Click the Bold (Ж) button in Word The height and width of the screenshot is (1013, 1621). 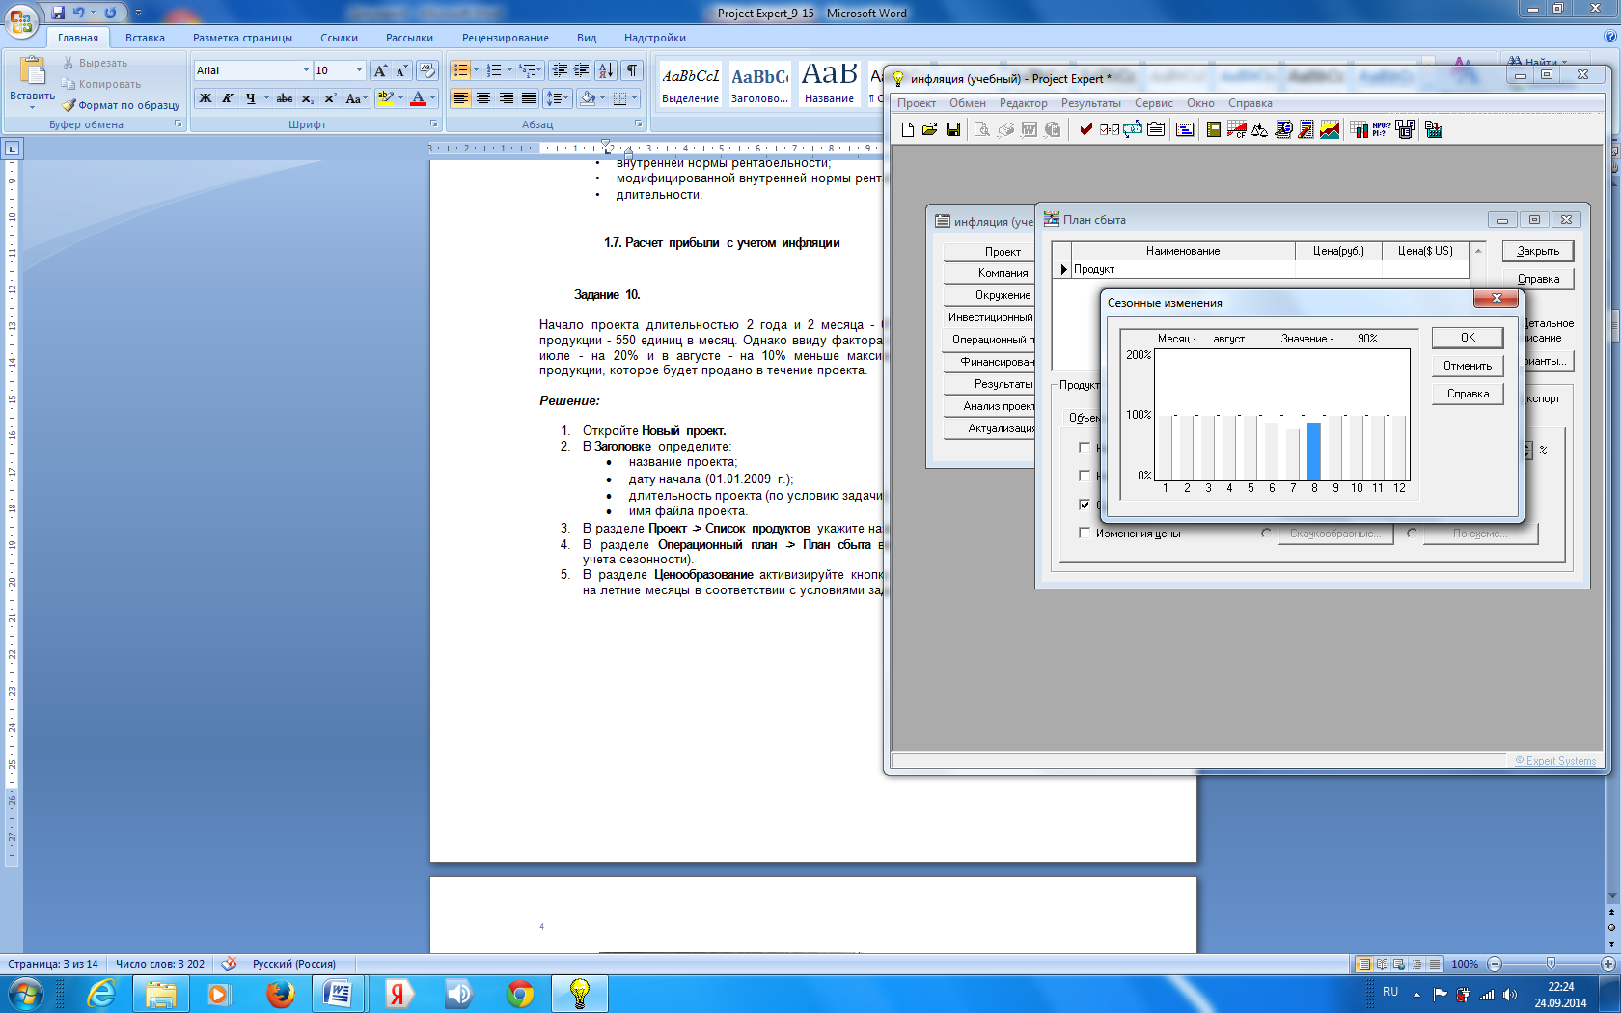coord(206,98)
